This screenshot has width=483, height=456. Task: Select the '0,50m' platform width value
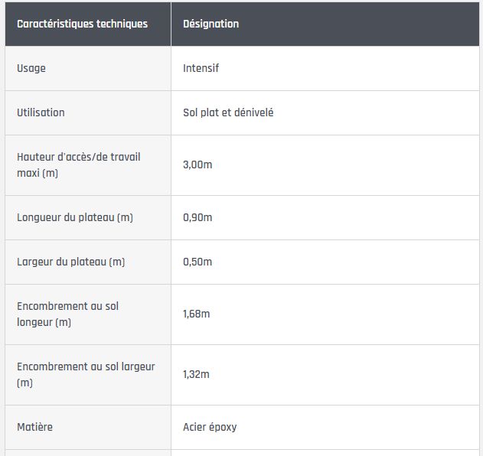[x=197, y=262]
